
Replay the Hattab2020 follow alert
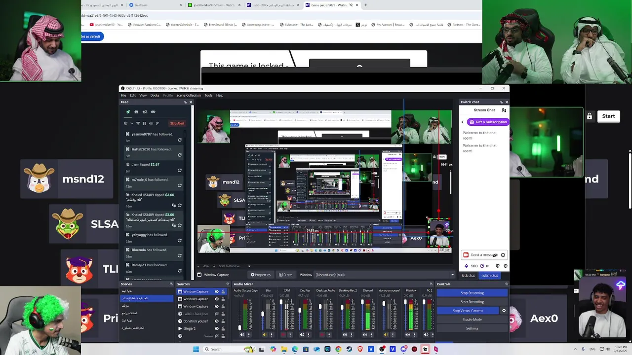pos(180,155)
